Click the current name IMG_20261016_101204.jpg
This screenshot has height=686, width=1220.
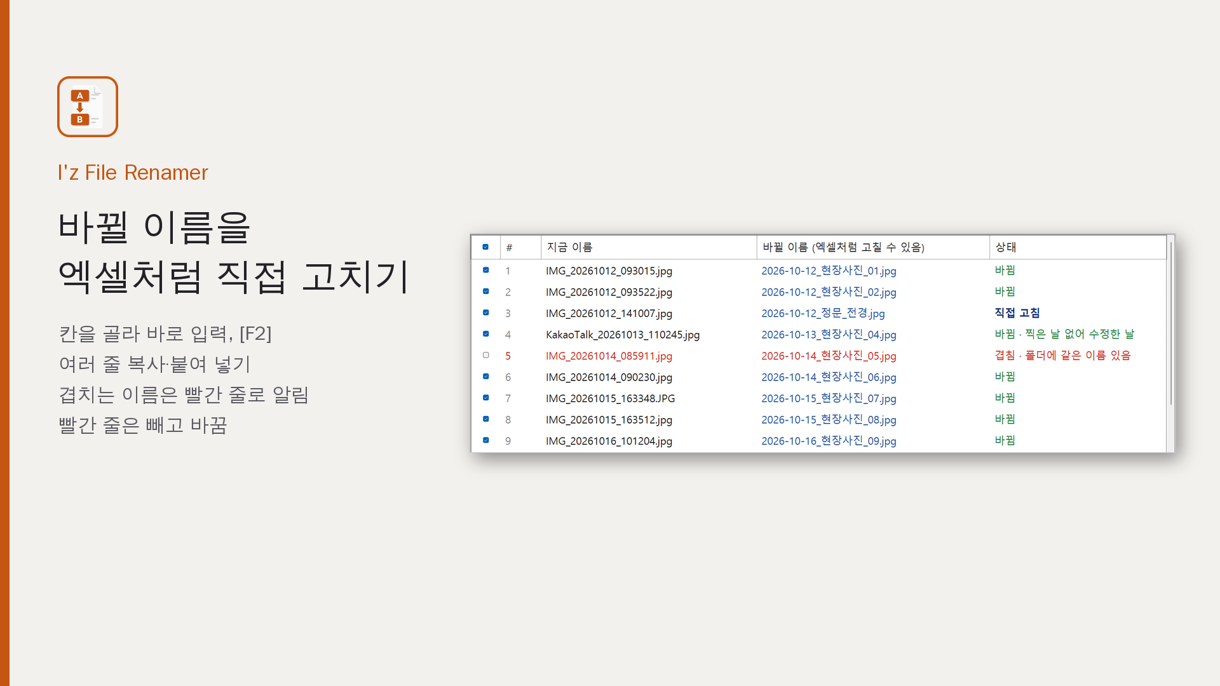609,441
